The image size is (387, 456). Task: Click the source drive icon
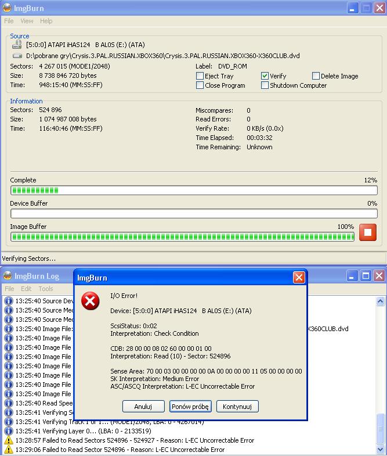coord(16,45)
